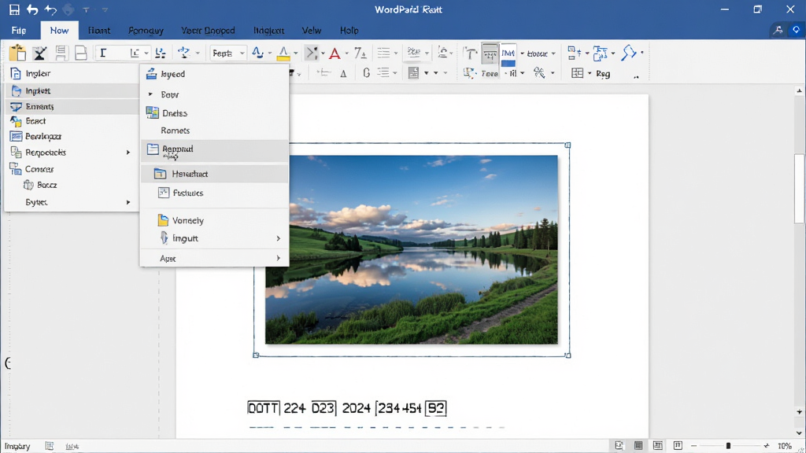Open the font color A dropdown arrow

(x=346, y=53)
